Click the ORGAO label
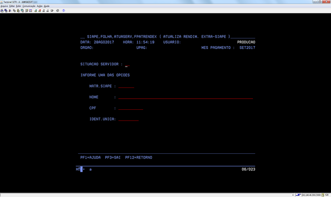The height and width of the screenshot is (197, 331). (x=87, y=48)
